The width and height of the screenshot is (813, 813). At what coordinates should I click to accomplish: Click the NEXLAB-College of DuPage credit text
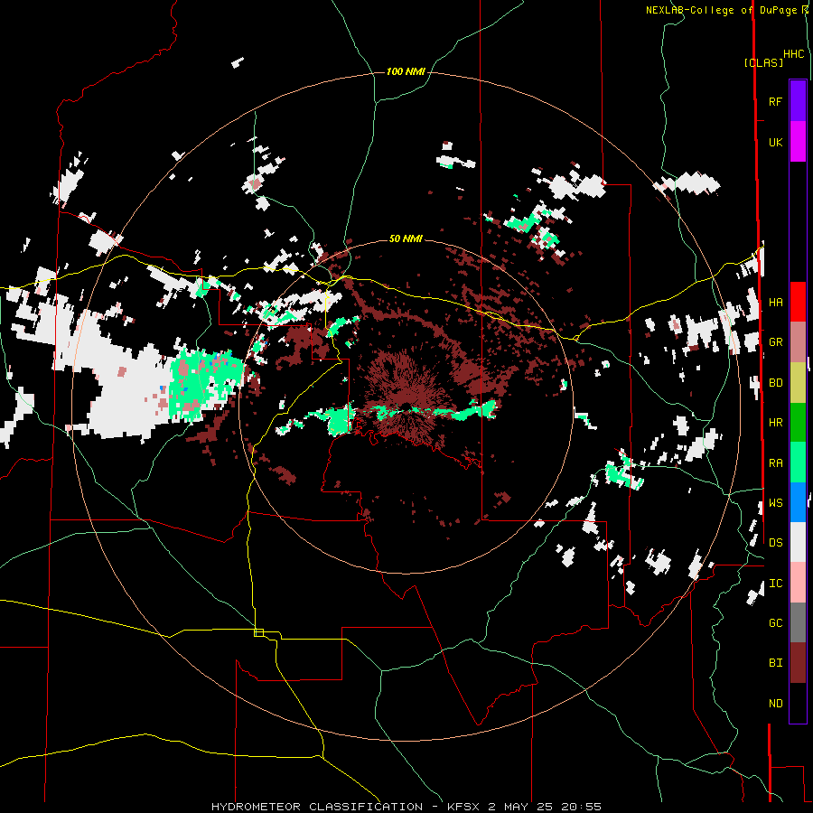723,10
